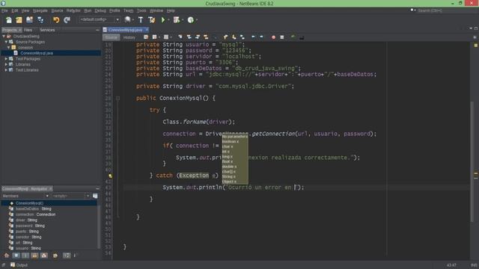The width and height of the screenshot is (479, 269).
Task: Click the Clean and Build icon
Action: 151,20
